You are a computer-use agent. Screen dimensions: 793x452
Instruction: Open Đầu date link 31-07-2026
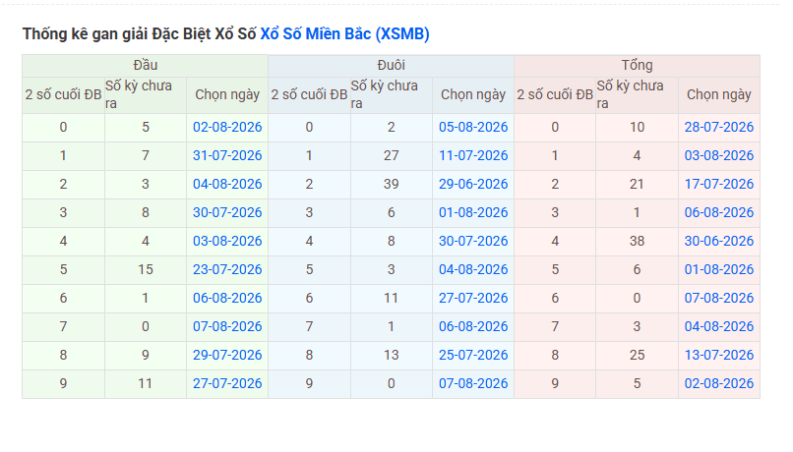227,155
